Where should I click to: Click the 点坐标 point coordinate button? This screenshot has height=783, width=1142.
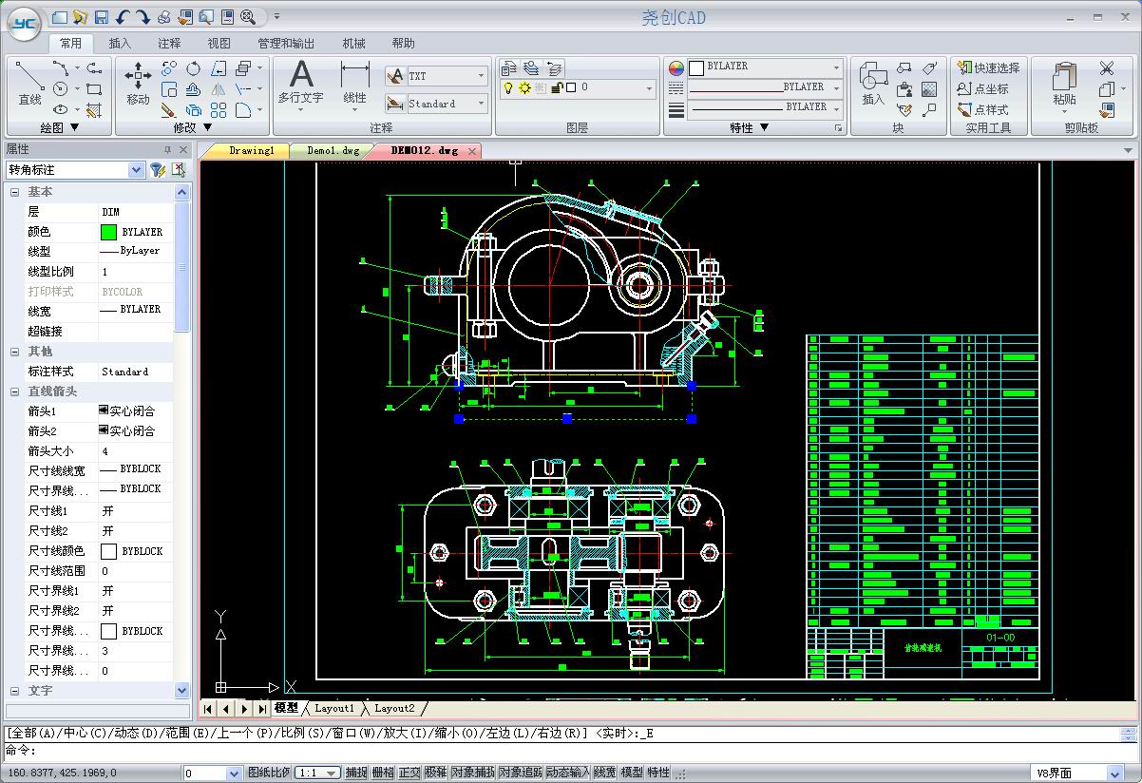click(x=983, y=88)
